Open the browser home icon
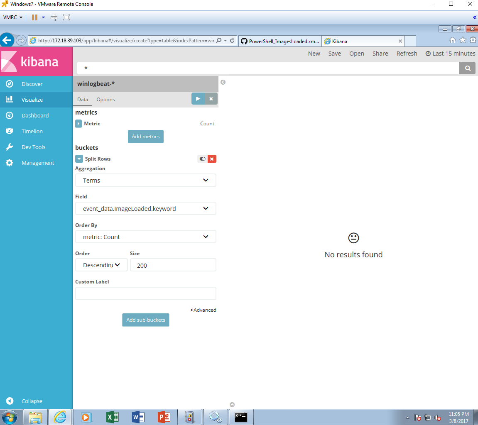Viewport: 478px width, 425px height. 452,40
